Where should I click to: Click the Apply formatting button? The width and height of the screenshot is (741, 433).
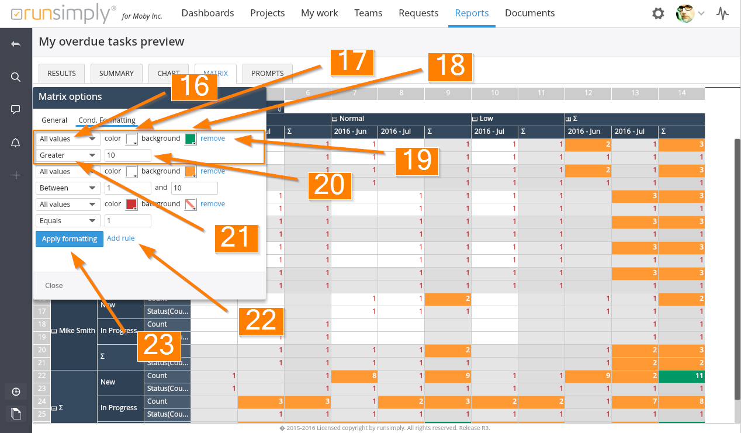click(x=70, y=239)
